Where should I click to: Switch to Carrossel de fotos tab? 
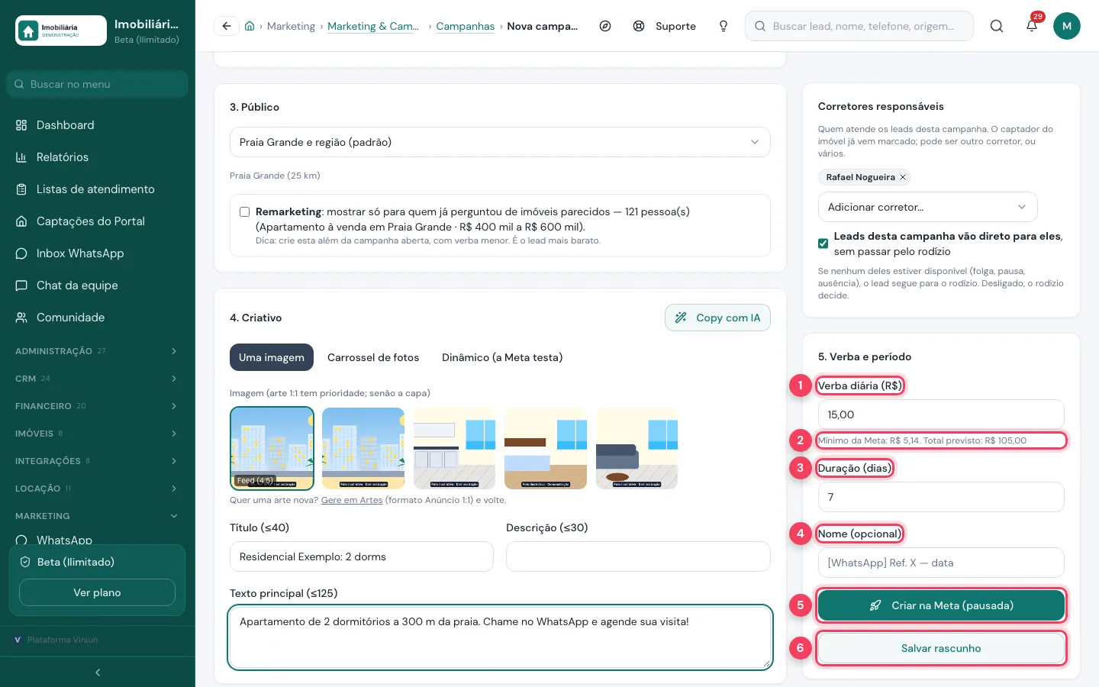[x=373, y=357]
